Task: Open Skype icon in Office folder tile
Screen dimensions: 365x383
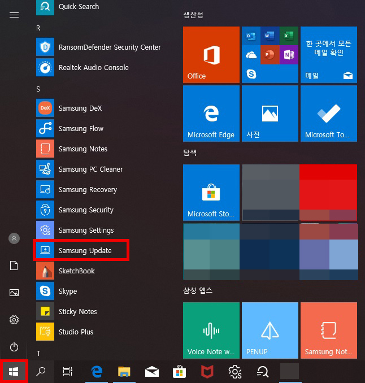Action: [251, 74]
